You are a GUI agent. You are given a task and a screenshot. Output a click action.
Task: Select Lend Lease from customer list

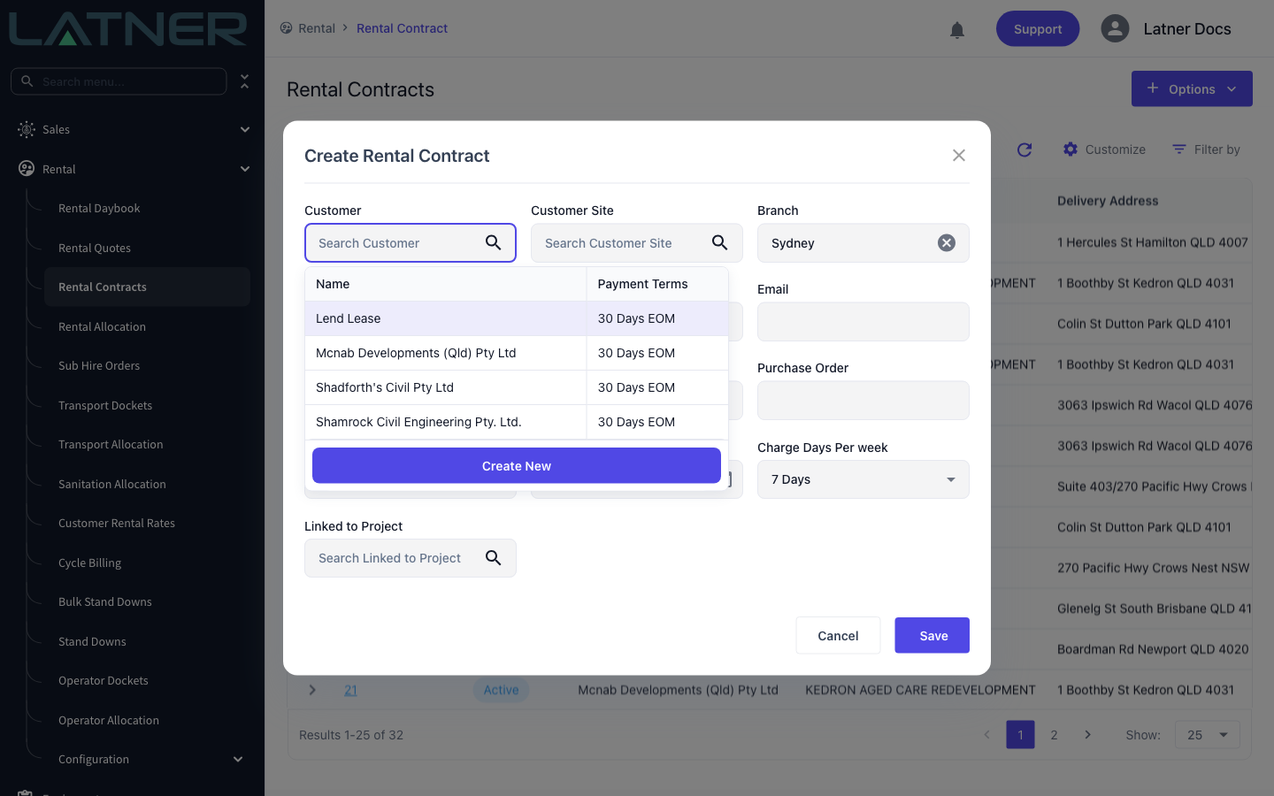[517, 318]
